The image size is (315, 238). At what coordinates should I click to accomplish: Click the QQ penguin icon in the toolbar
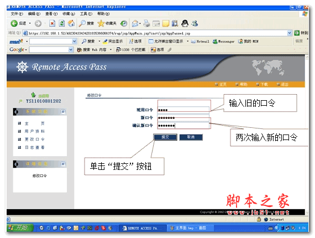tap(185, 23)
